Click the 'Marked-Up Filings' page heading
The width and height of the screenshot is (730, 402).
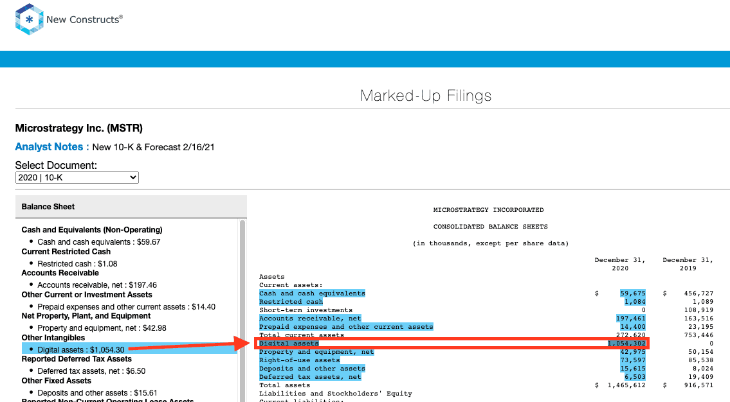[426, 96]
